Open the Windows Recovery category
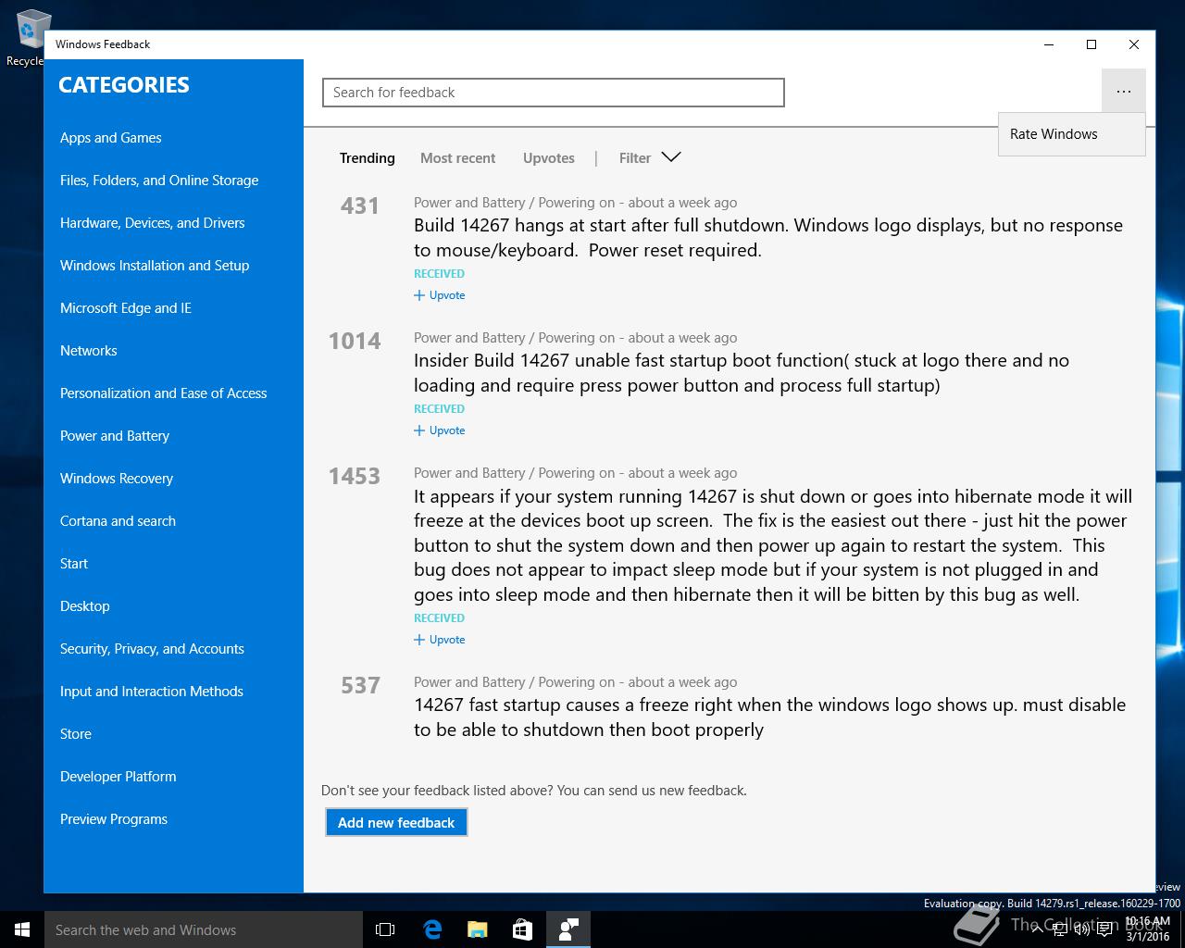1185x948 pixels. (x=117, y=479)
